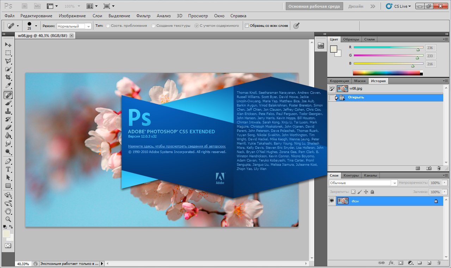The width and height of the screenshot is (451, 268).
Task: Select the Paint Bucket tool
Action: click(x=8, y=136)
